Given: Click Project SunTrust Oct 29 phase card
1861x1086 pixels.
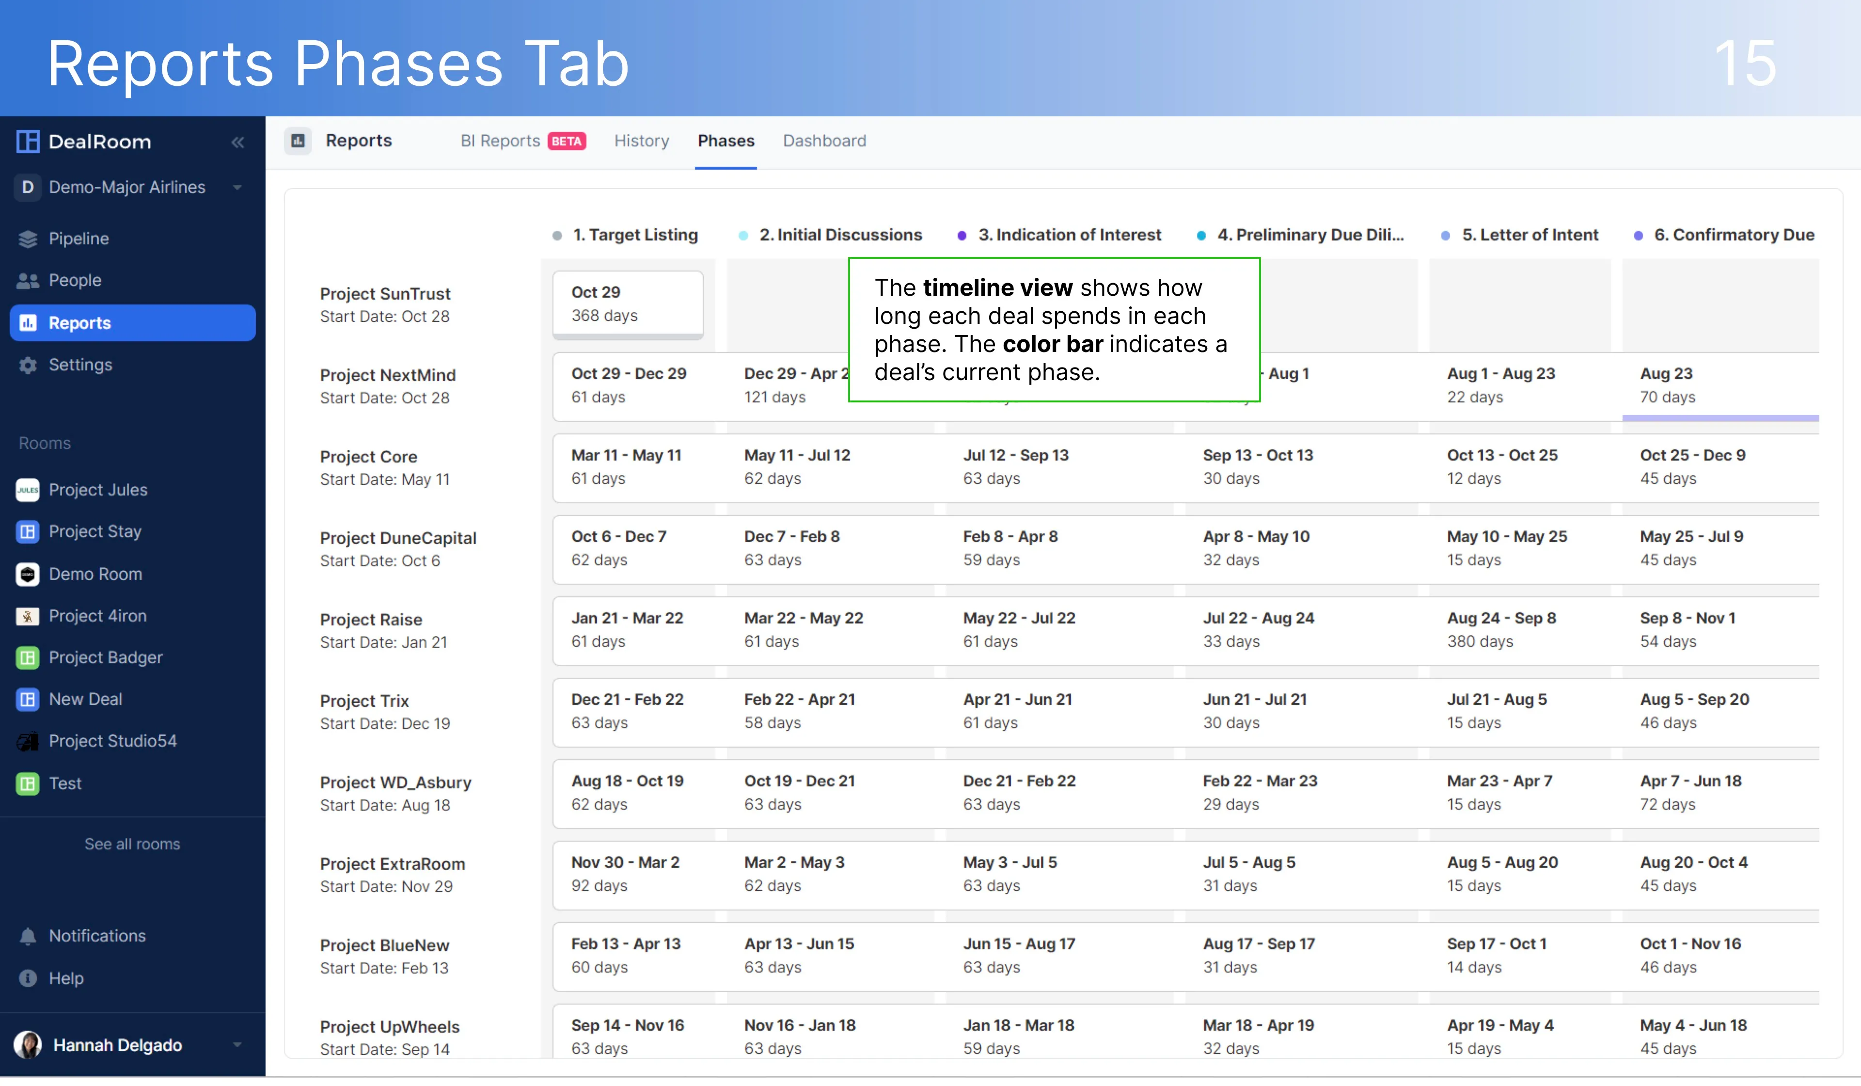Looking at the screenshot, I should (x=628, y=303).
